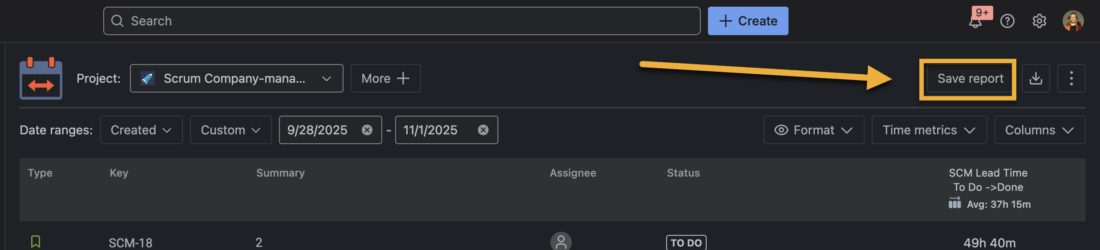Open the help question mark icon

(1007, 21)
